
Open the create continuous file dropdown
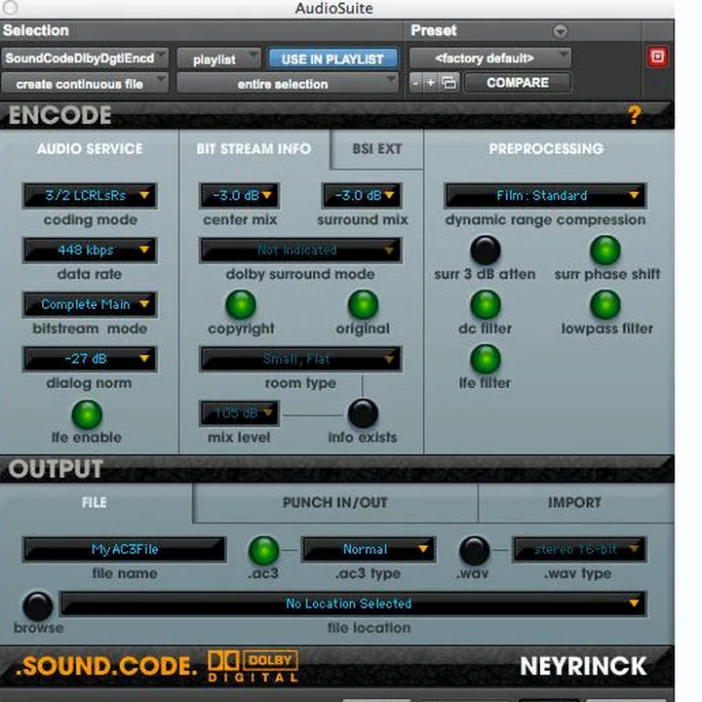[x=85, y=84]
